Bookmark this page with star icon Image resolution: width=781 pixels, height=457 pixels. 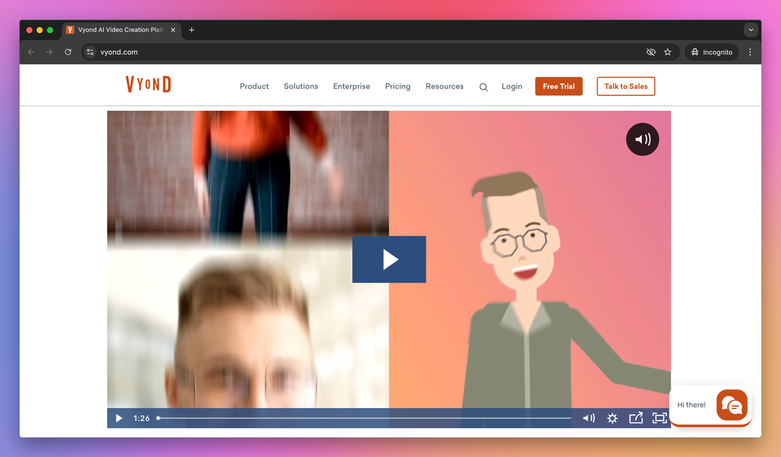pos(668,52)
